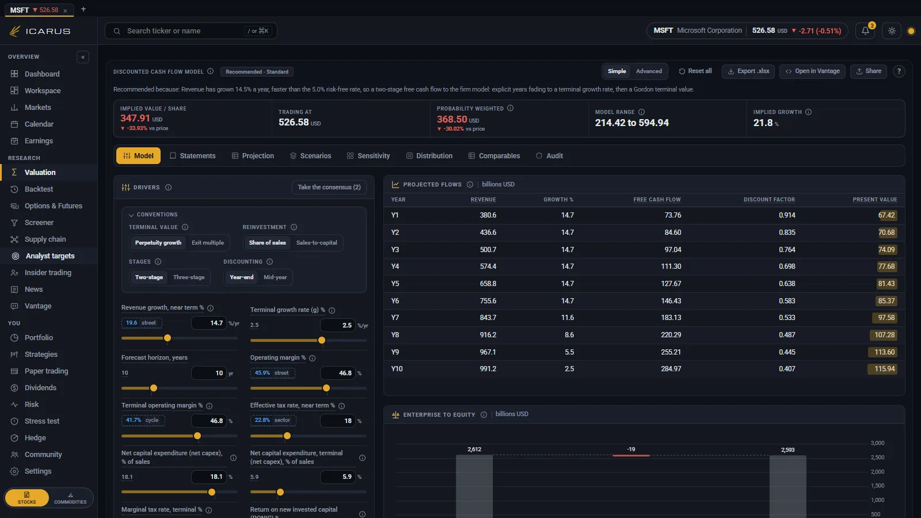
Task: Show info for Revenue growth, near term
Action: coord(210,308)
